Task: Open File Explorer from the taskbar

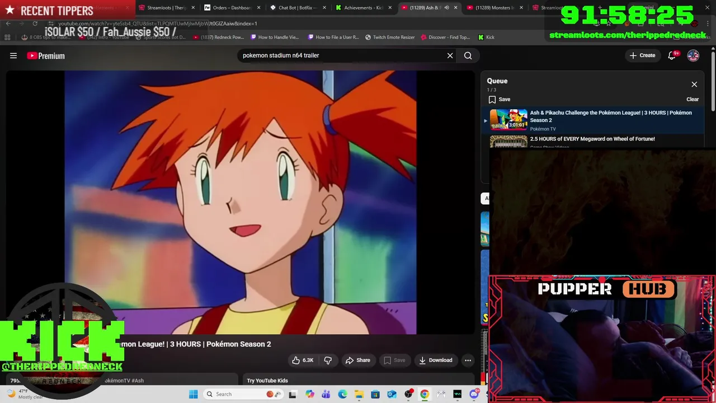Action: 359,394
